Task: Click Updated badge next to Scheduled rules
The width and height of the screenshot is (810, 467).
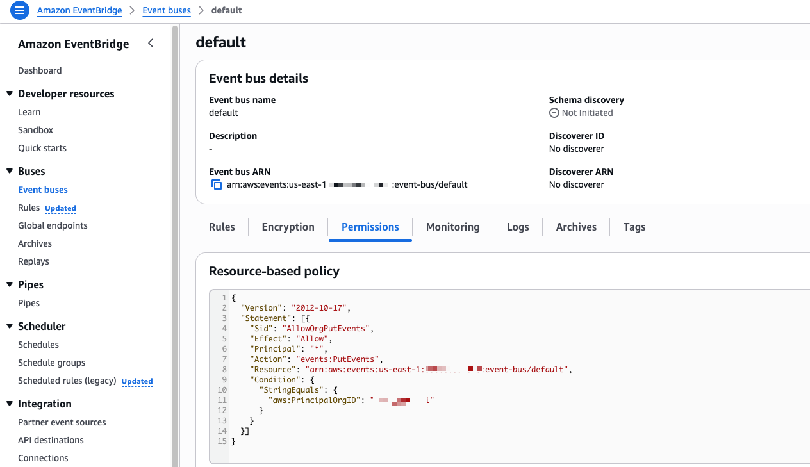Action: tap(137, 381)
